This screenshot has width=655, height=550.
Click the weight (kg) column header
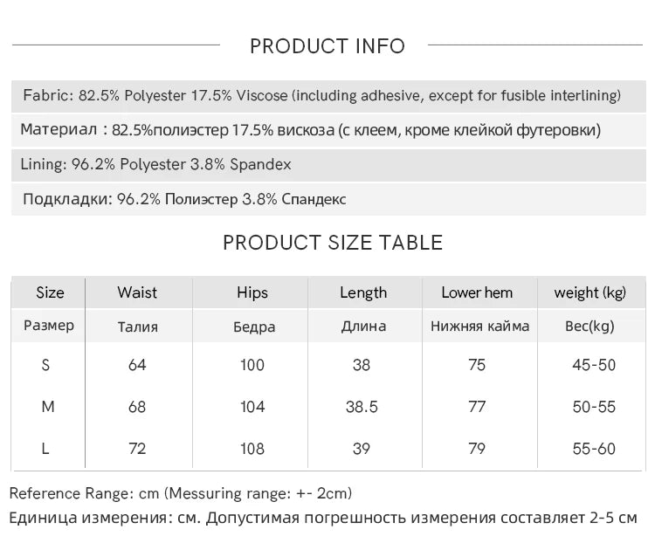tap(589, 292)
